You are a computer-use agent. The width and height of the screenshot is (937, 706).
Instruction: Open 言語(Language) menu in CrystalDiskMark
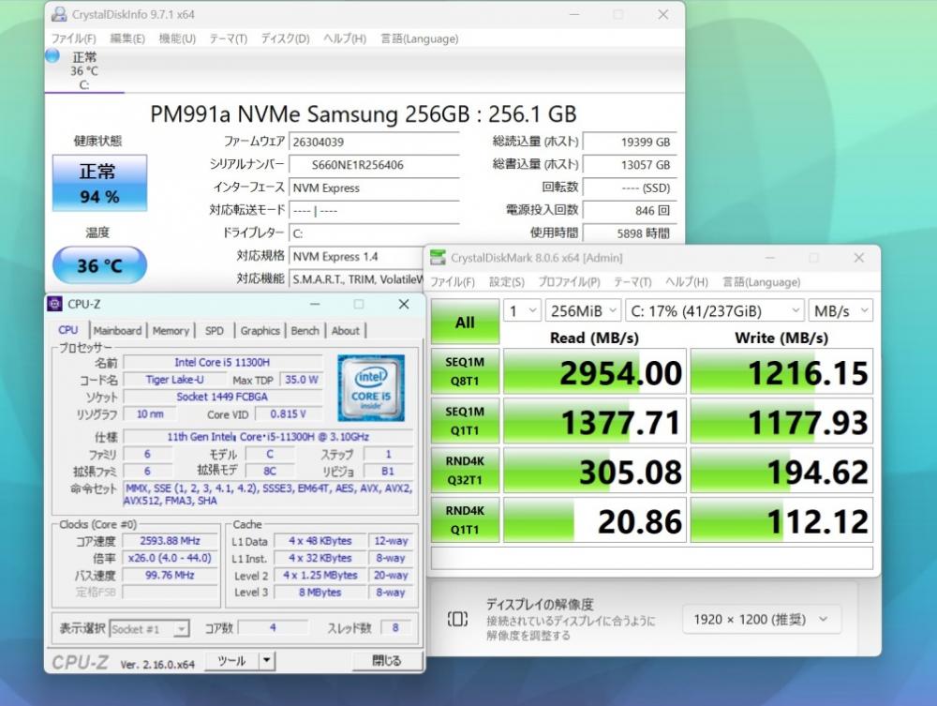tap(761, 281)
